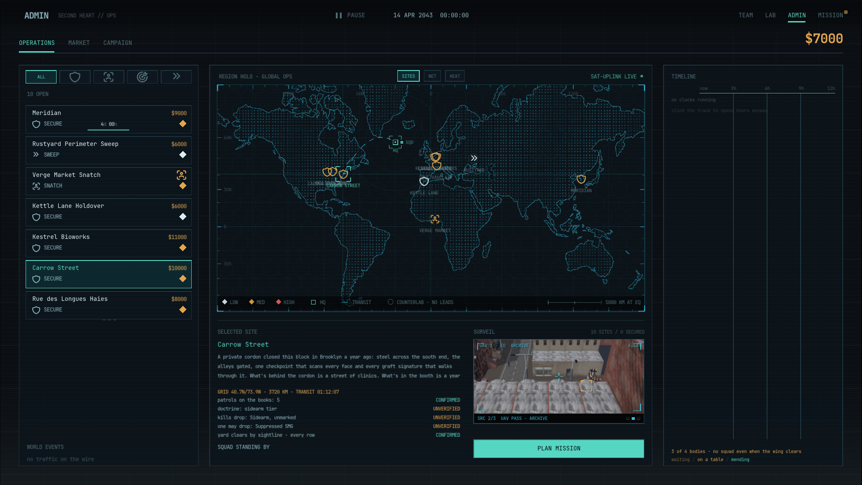Select the Carrow Street operation card
The width and height of the screenshot is (862, 485).
[109, 274]
